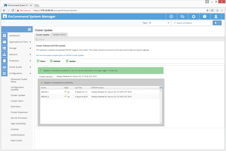Click the Network topology sidebar icon
The image size is (226, 151).
(5, 54)
